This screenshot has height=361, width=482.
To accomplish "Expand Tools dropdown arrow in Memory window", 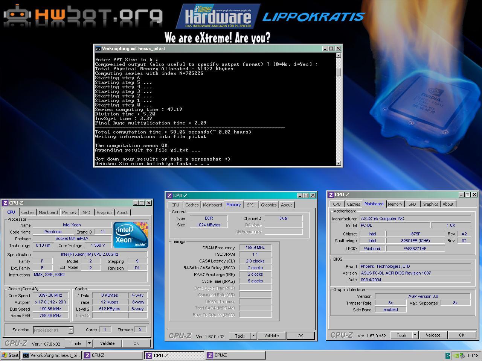I will 253,336.
